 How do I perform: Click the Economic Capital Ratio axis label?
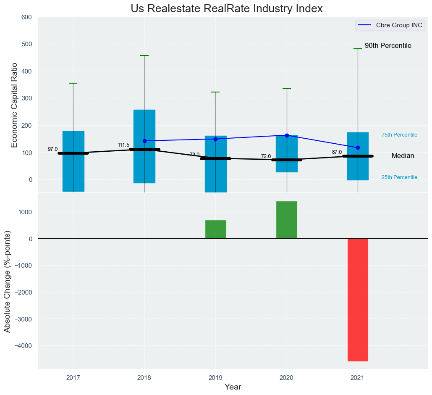tap(14, 105)
